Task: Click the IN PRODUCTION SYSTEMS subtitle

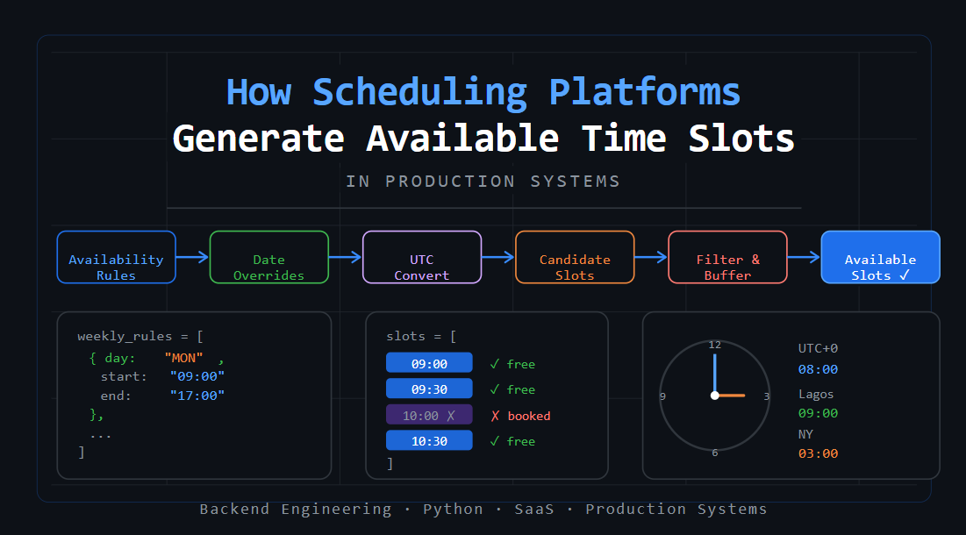Action: 483,181
